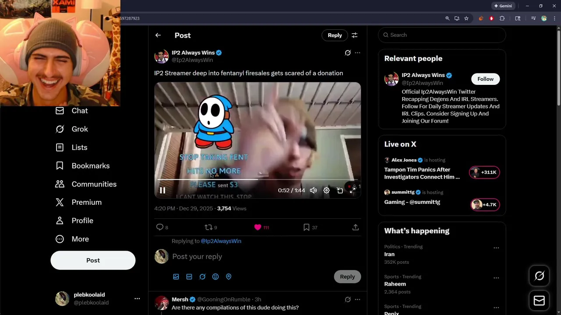This screenshot has height=315, width=561.
Task: Repost the tweet with 9 reposts
Action: click(x=211, y=227)
